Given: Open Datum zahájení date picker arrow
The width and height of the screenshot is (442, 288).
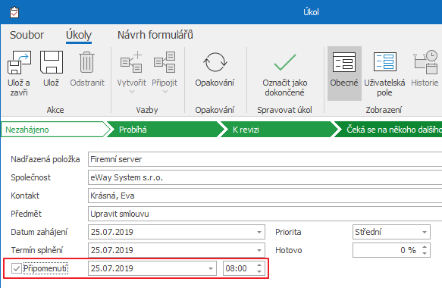Looking at the screenshot, I should coord(259,233).
